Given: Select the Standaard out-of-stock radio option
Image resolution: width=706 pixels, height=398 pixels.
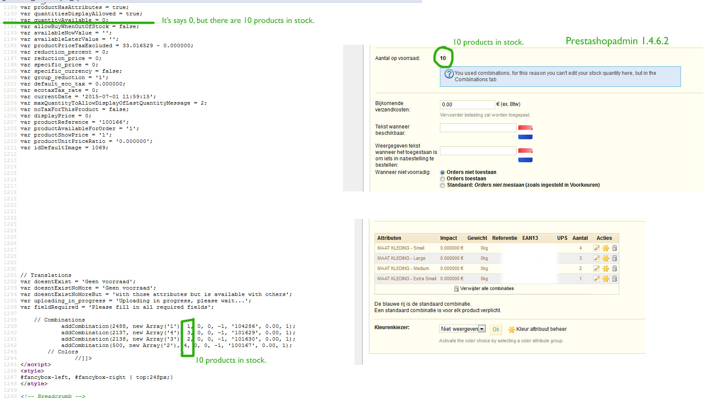Looking at the screenshot, I should pyautogui.click(x=442, y=185).
